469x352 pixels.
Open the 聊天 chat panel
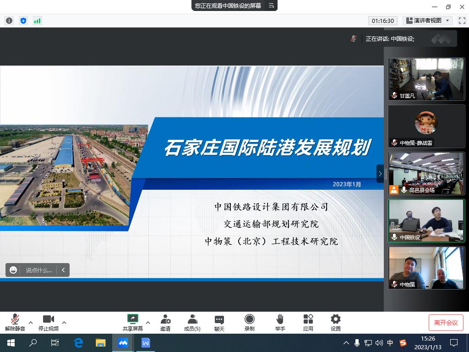tap(219, 323)
